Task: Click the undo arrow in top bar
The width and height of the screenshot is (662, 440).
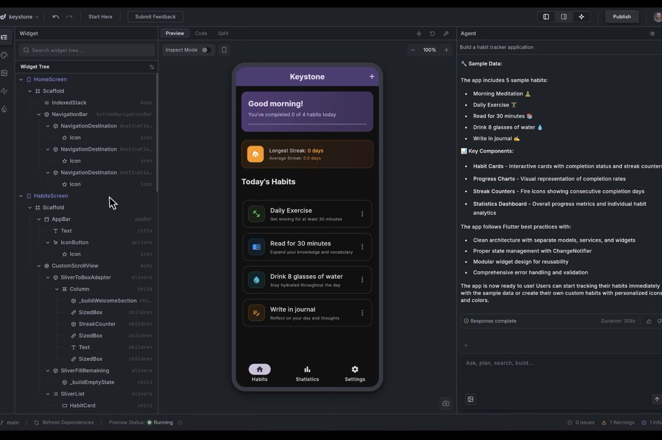Action: 56,17
